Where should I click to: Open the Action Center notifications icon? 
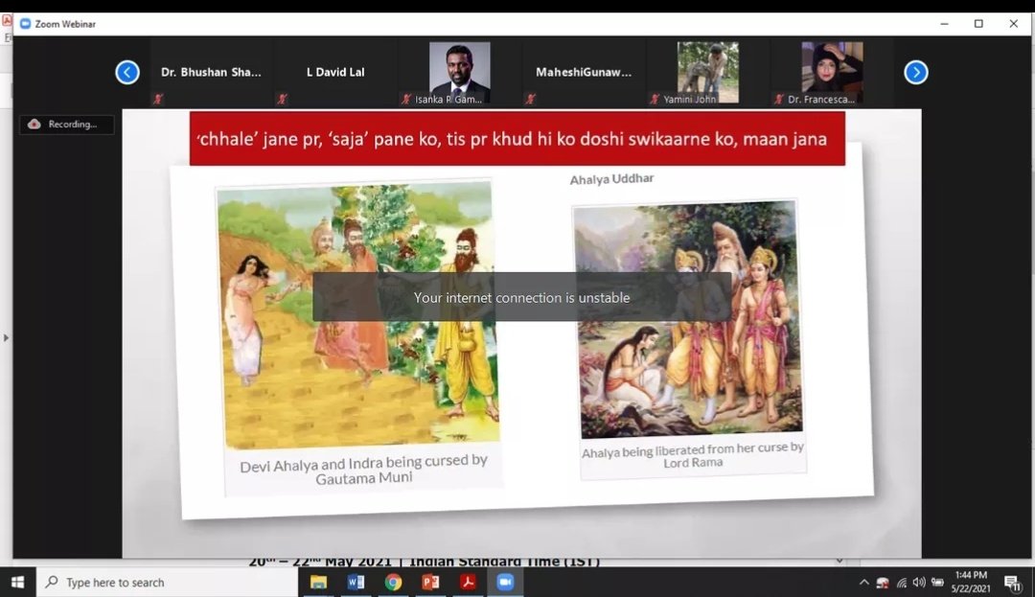(x=1013, y=583)
